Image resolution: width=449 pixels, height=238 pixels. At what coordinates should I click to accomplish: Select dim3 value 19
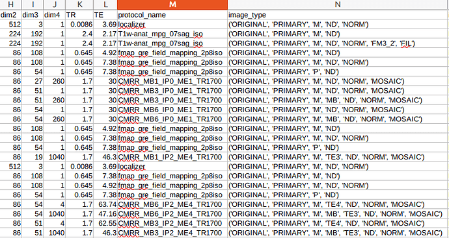click(x=33, y=157)
